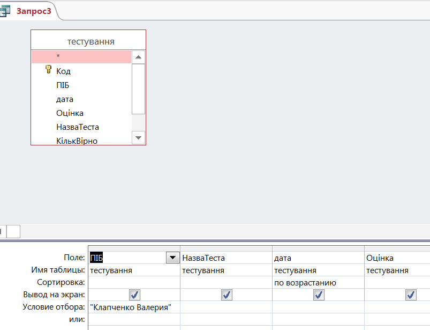Select НазваТеста field in table list
Image resolution: width=430 pixels, height=330 pixels.
(77, 127)
